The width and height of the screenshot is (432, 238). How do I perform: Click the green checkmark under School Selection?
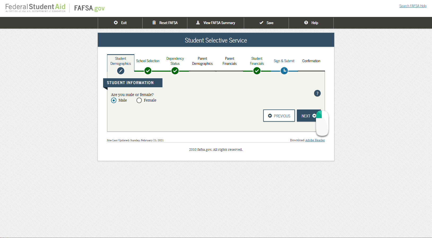148,71
